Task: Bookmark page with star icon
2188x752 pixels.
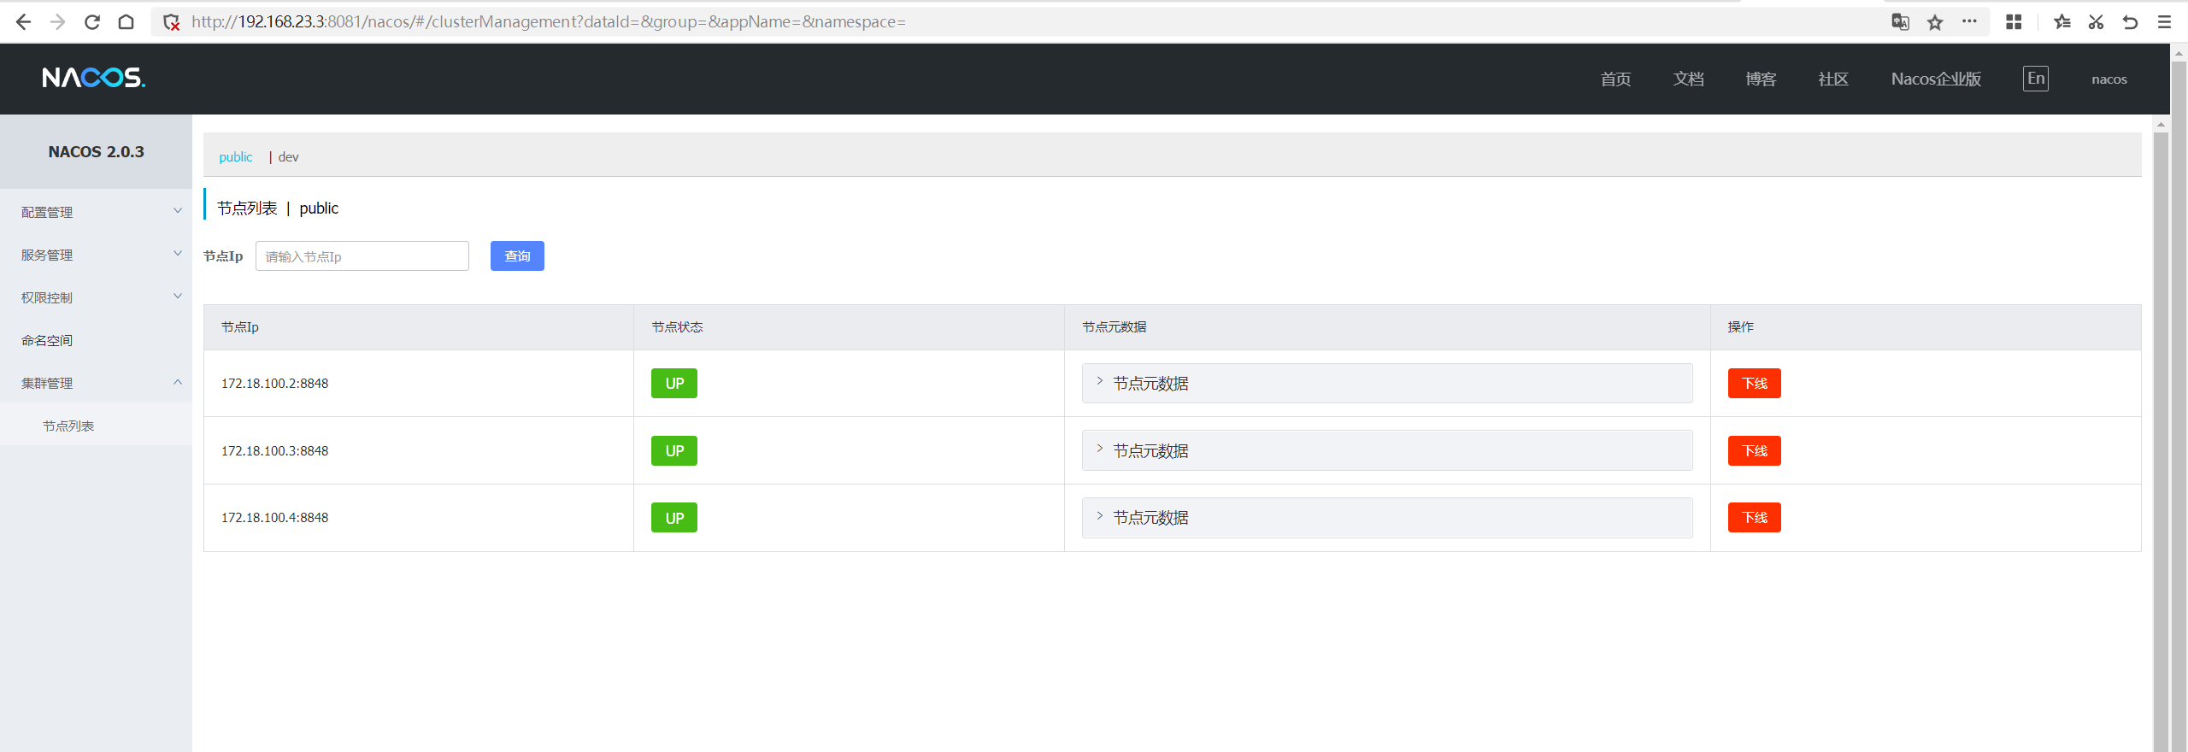Action: pos(1935,22)
